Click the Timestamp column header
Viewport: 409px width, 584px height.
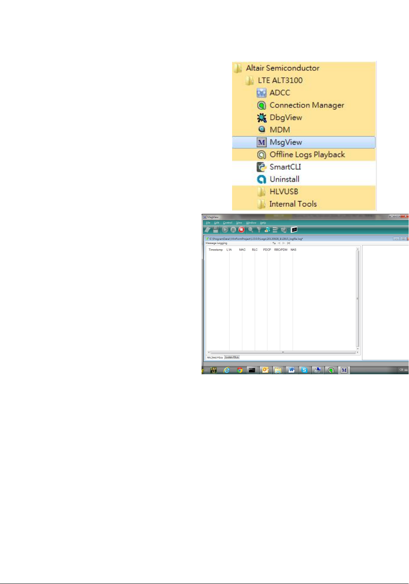point(216,250)
